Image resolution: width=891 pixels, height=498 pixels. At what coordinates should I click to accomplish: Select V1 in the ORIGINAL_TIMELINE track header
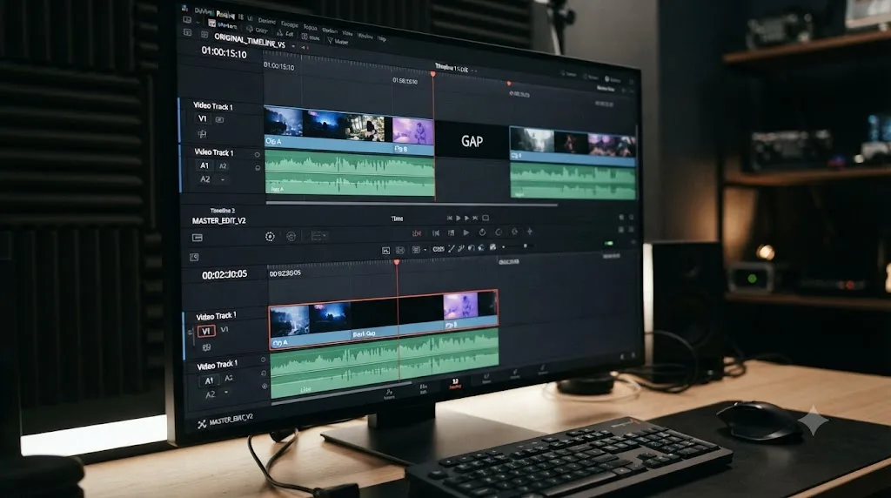click(x=202, y=118)
